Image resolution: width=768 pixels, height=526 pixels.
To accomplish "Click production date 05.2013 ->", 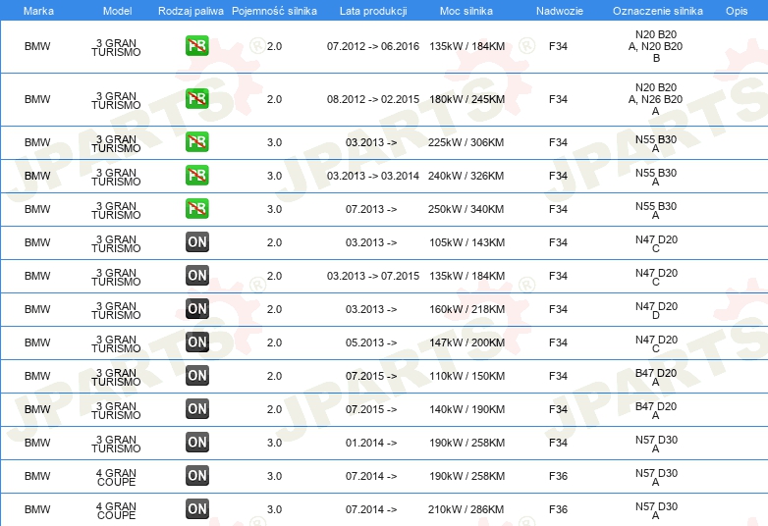I will point(371,342).
